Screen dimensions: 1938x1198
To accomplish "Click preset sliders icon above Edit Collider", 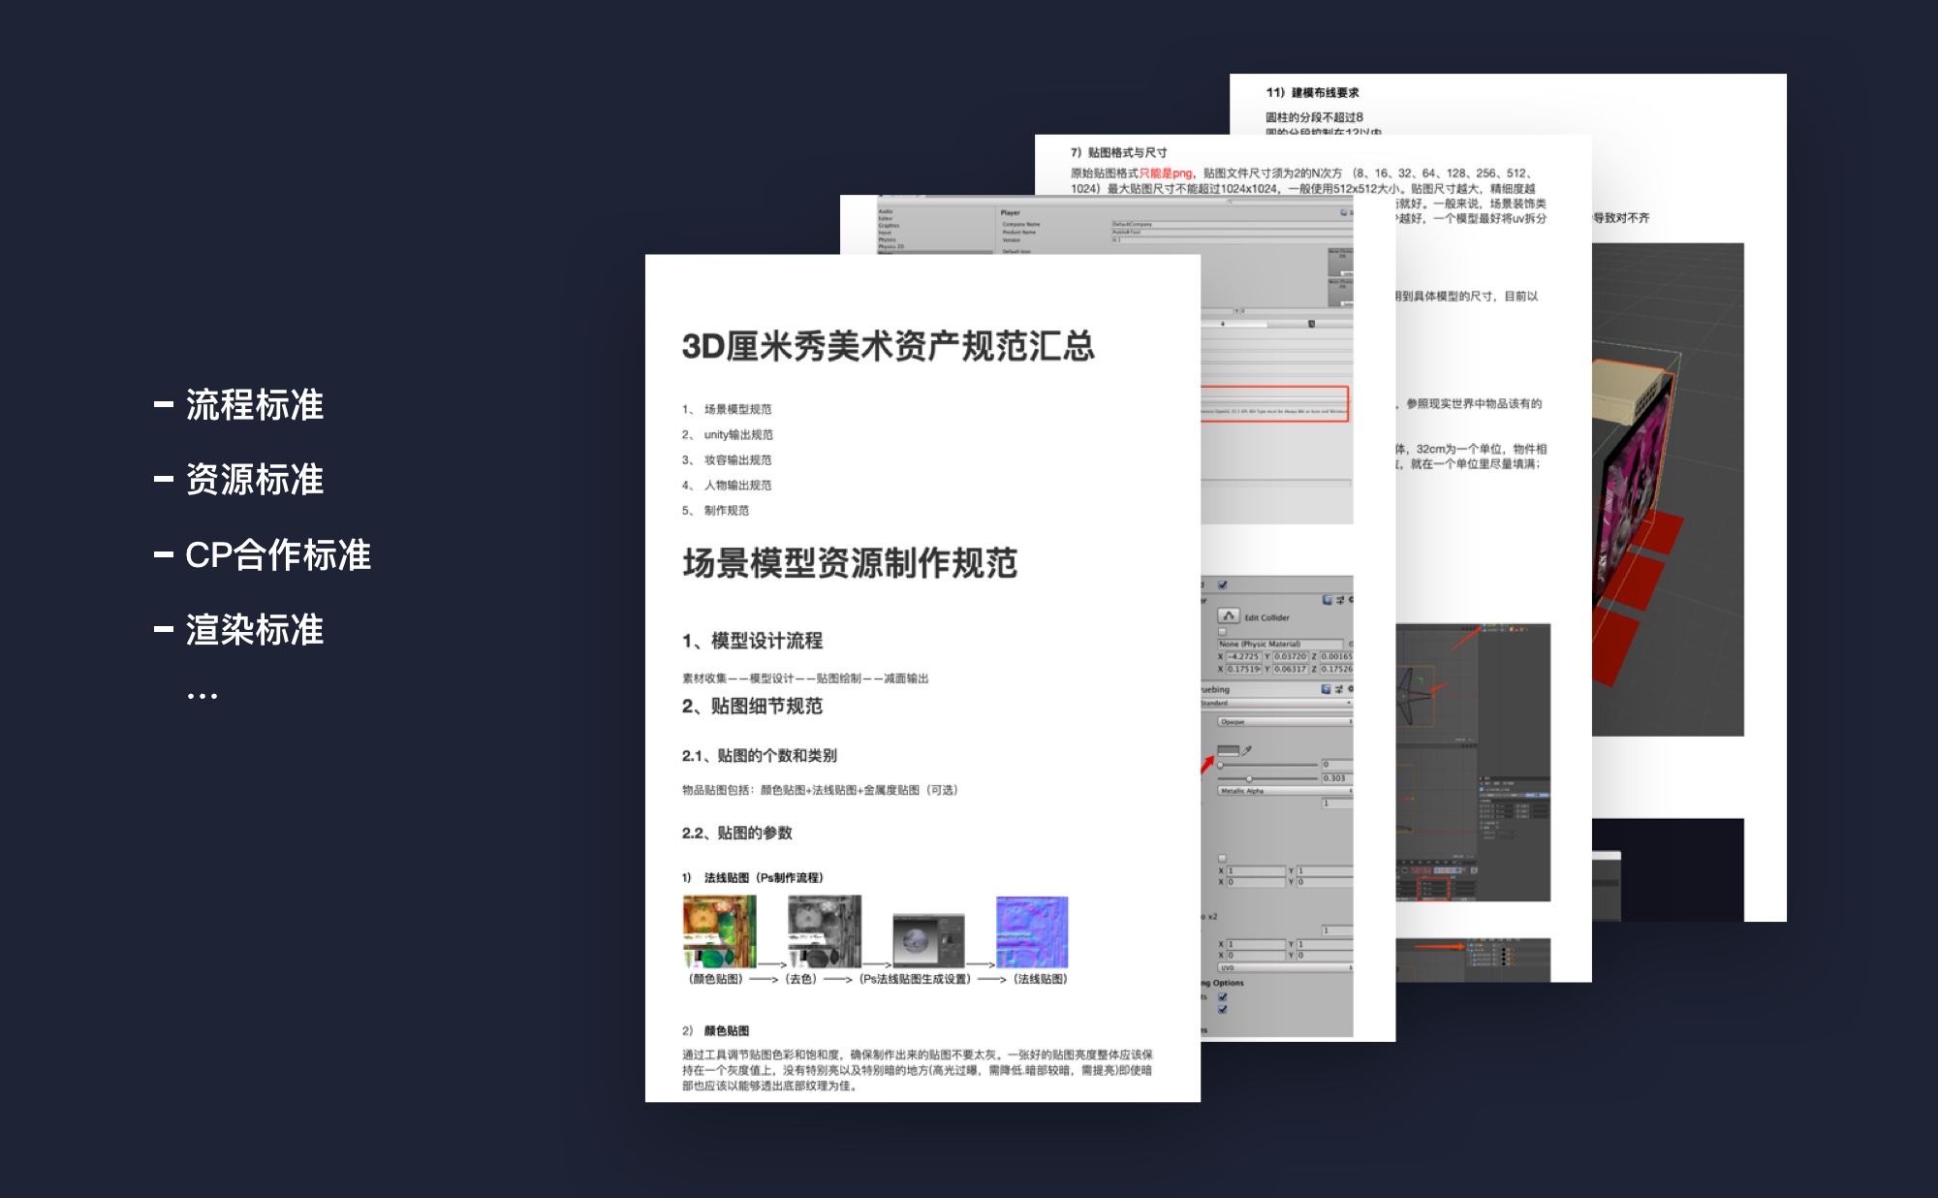I will 1340,600.
